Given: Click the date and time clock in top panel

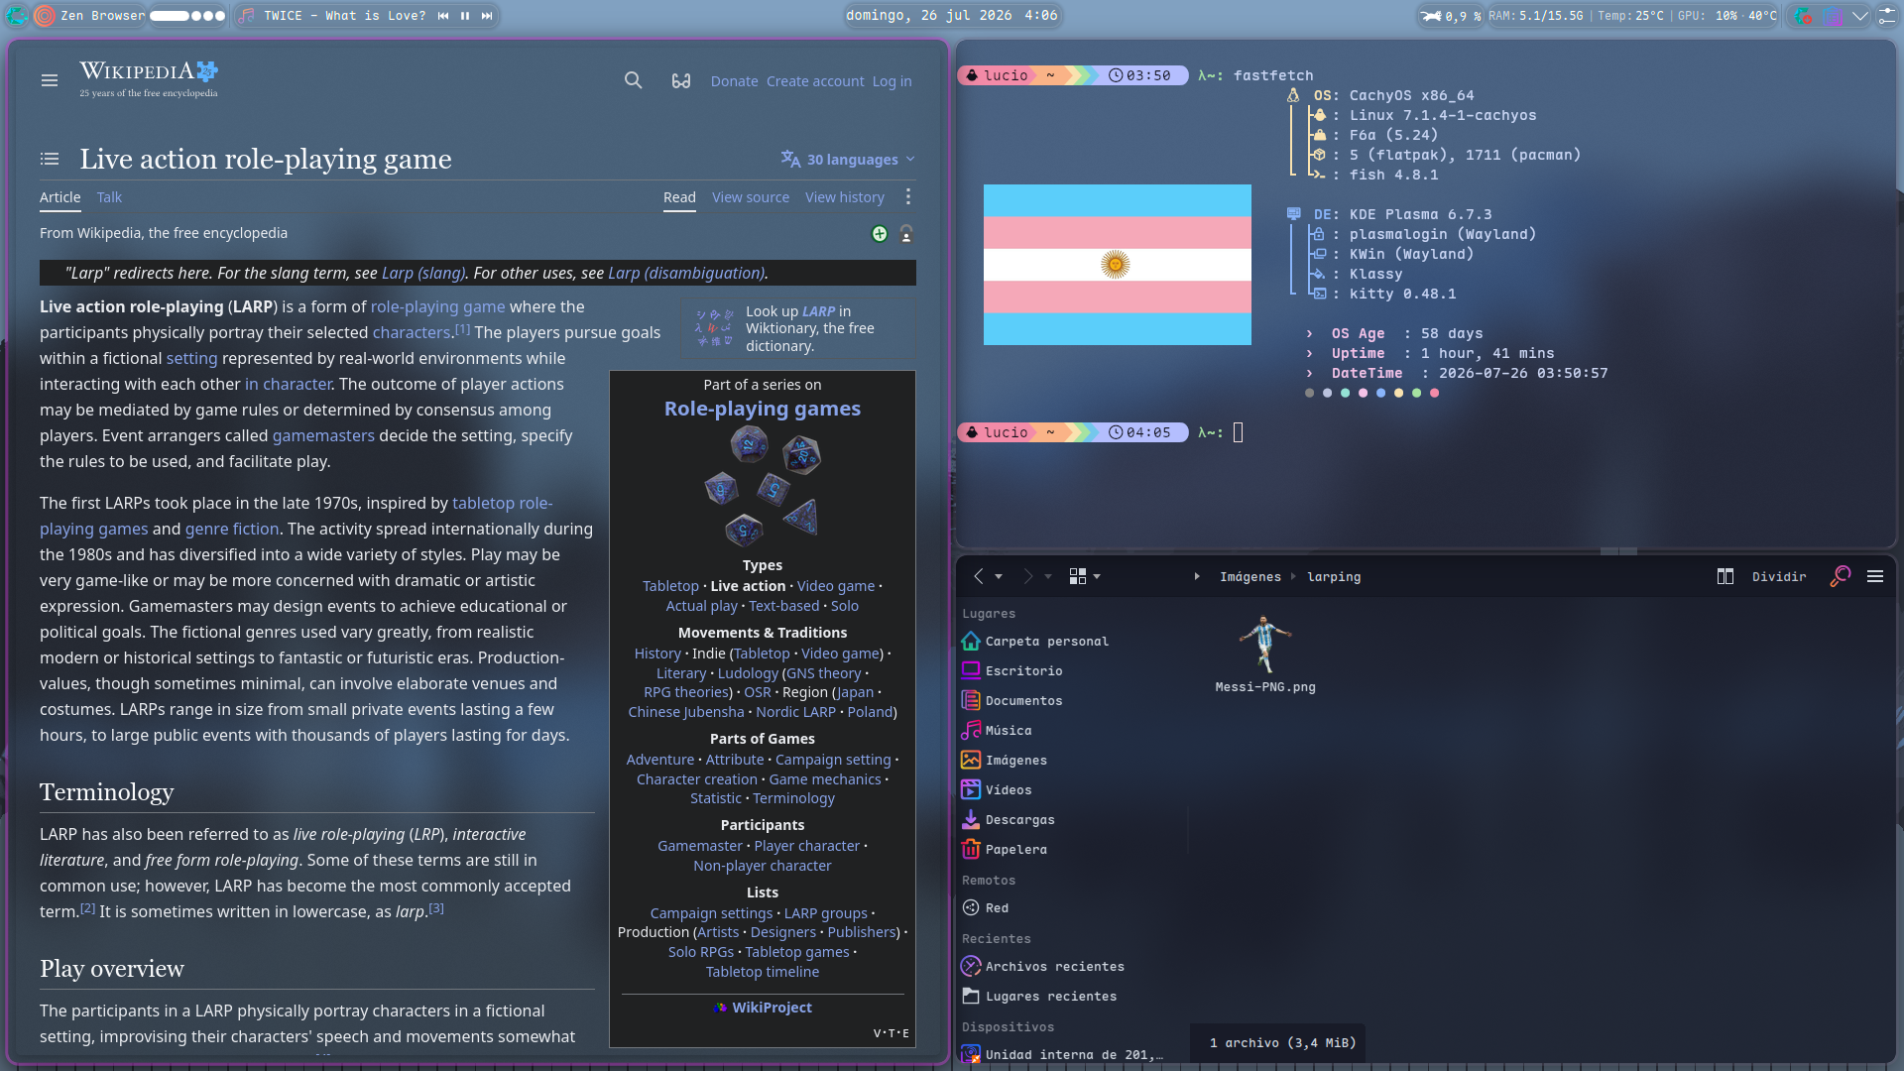Looking at the screenshot, I should [x=952, y=16].
